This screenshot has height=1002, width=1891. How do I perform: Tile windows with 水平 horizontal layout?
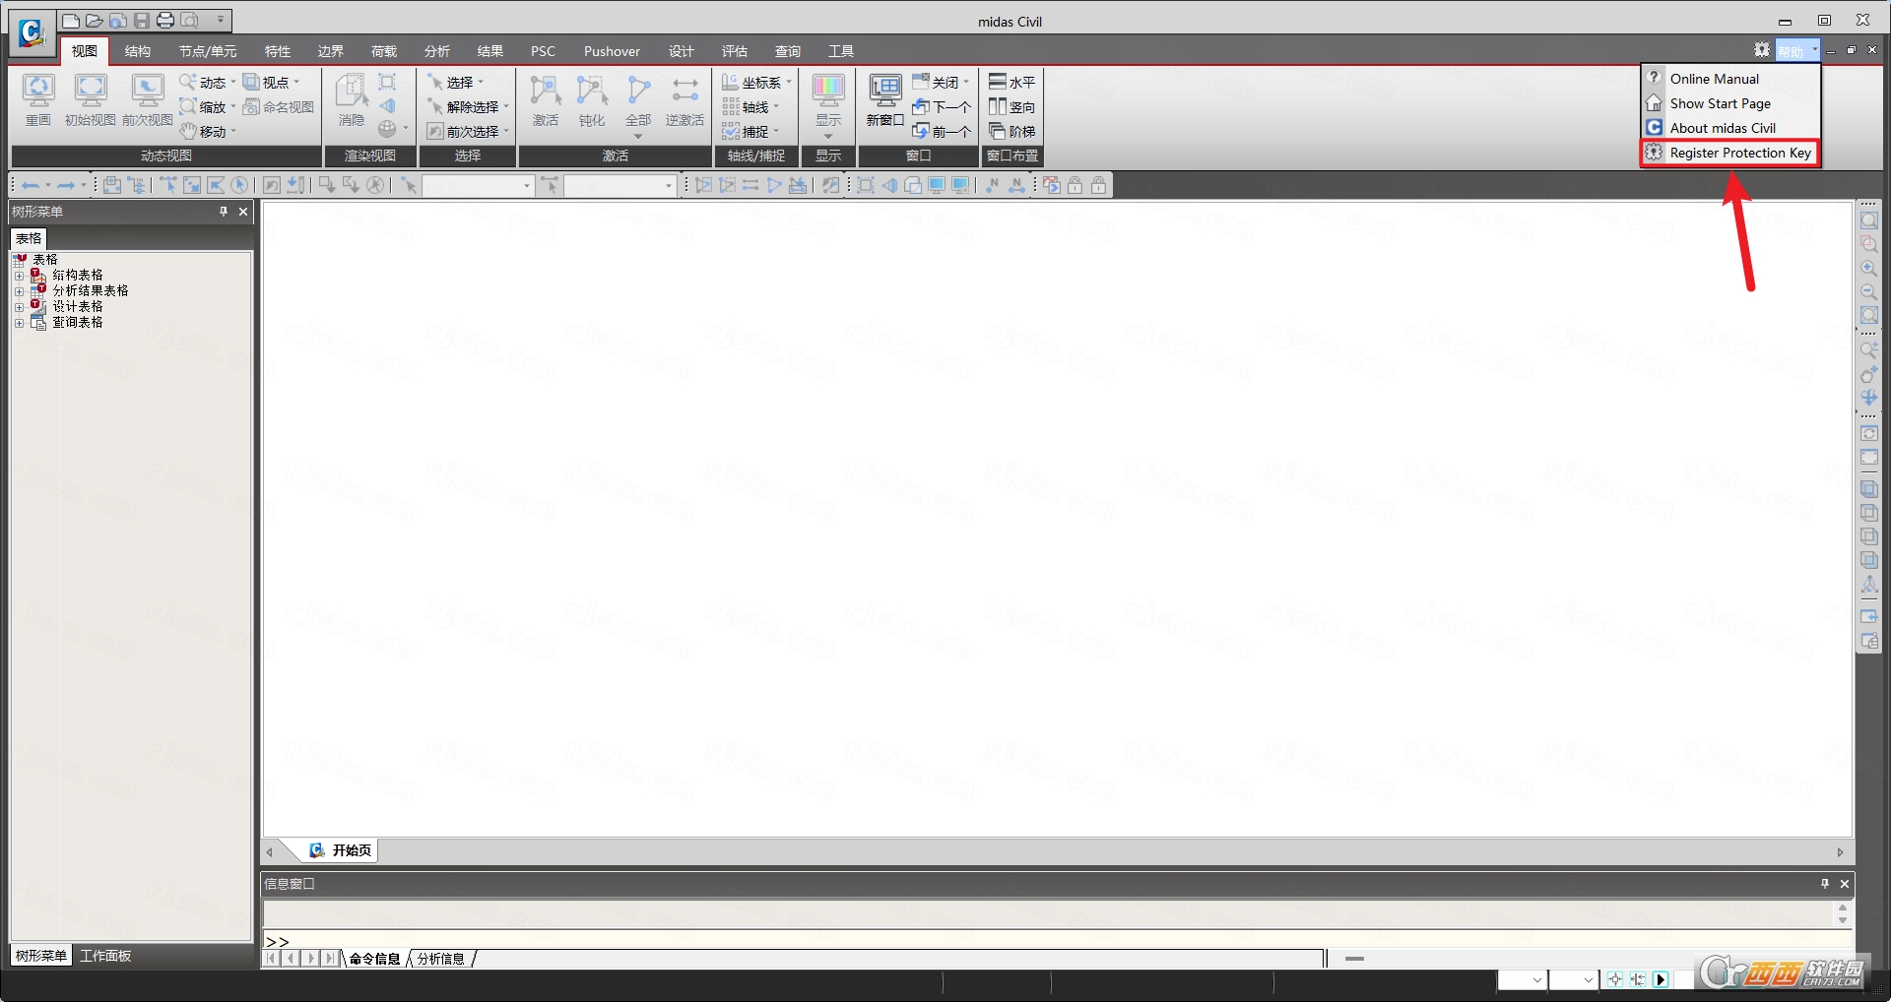pos(1012,83)
